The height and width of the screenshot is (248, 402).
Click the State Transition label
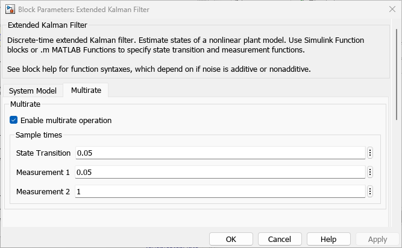tap(43, 153)
